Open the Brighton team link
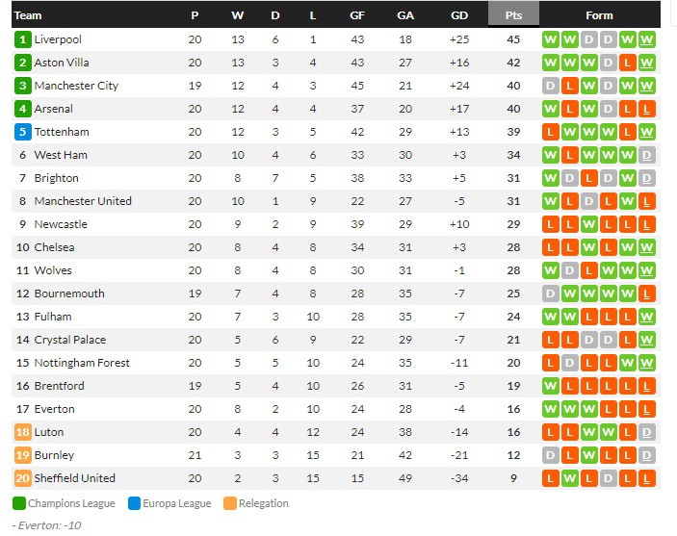 tap(56, 178)
